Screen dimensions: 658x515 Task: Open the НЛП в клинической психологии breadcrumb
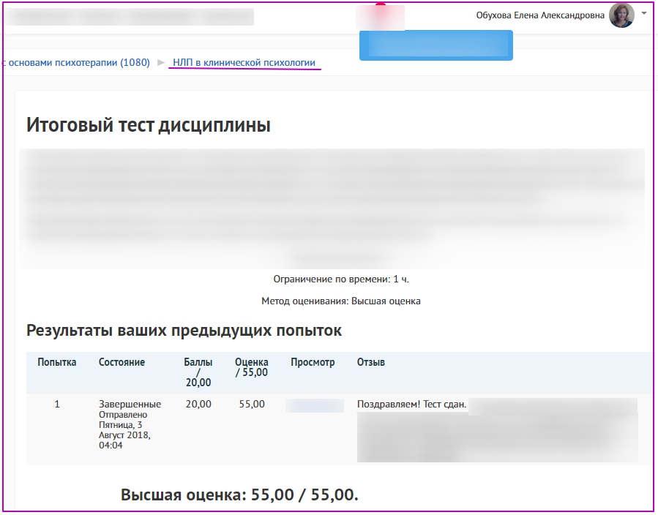[244, 63]
